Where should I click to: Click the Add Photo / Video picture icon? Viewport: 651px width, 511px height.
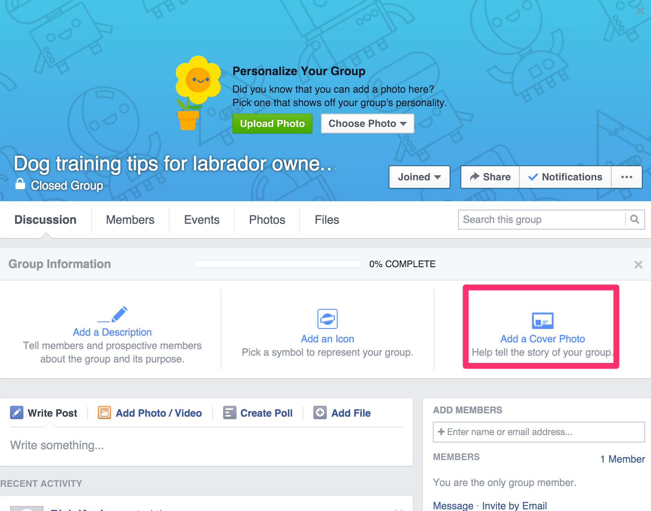coord(104,412)
